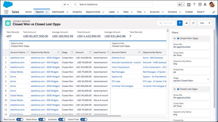This screenshot has height=122, width=218.
Task: Turn off the Subtotals switch
Action: 62,119
